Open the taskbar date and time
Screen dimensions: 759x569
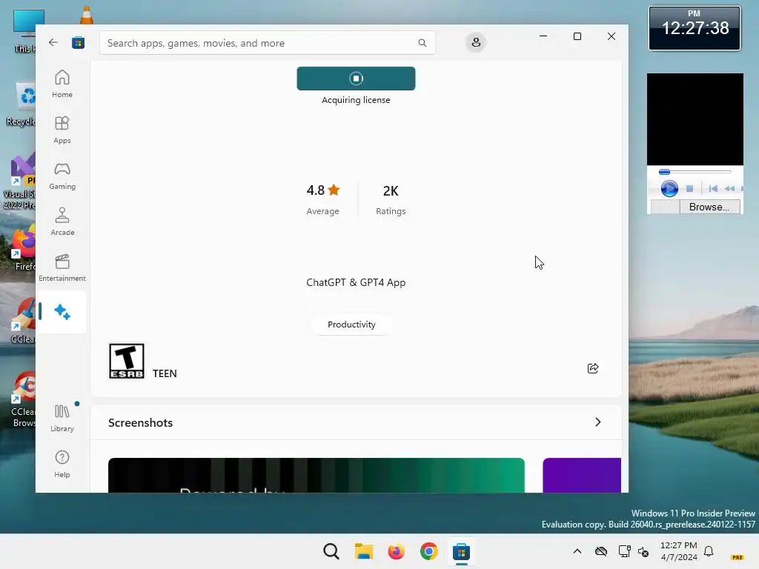click(679, 551)
